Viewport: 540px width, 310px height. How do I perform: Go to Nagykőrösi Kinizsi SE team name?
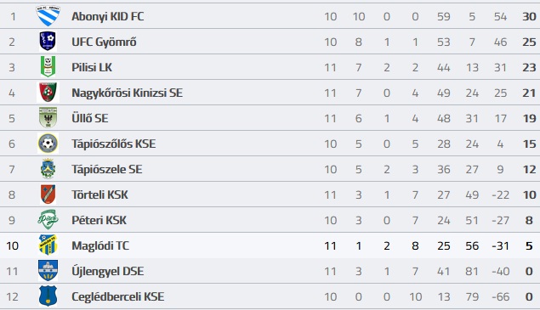[x=127, y=93]
